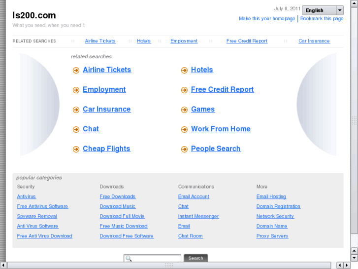358x269 pixels.
Task: Open Employment in the top related searches bar
Action: (x=184, y=41)
